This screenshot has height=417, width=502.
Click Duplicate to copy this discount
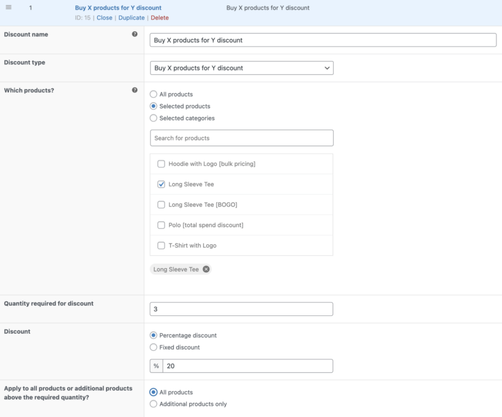tap(132, 18)
